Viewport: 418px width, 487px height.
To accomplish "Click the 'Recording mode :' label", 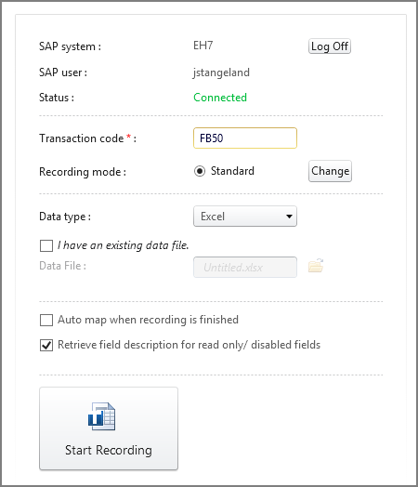I will 83,172.
